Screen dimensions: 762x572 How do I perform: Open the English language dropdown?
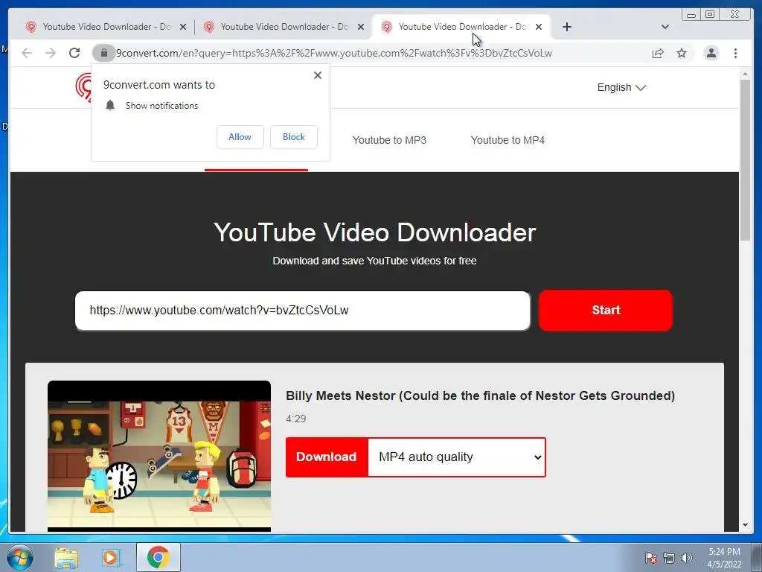coord(621,88)
